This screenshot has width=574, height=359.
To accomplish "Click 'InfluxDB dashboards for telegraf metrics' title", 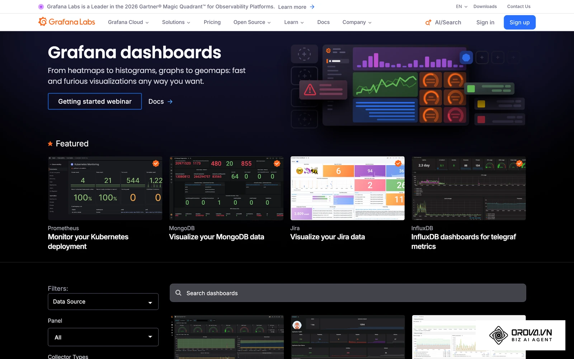I will (464, 242).
